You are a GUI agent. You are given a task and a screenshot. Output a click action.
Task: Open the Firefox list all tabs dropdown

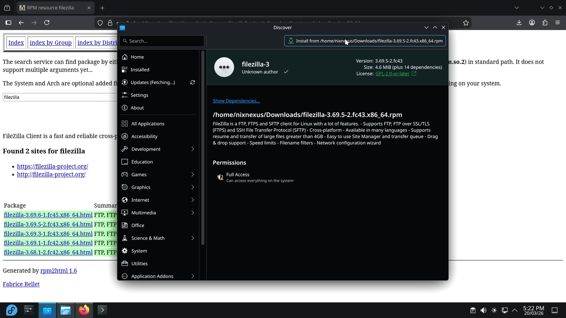[x=516, y=8]
